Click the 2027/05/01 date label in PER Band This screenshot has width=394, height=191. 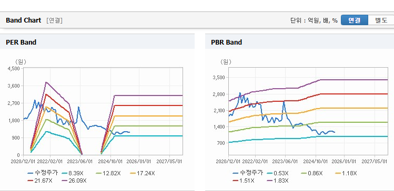(169, 162)
